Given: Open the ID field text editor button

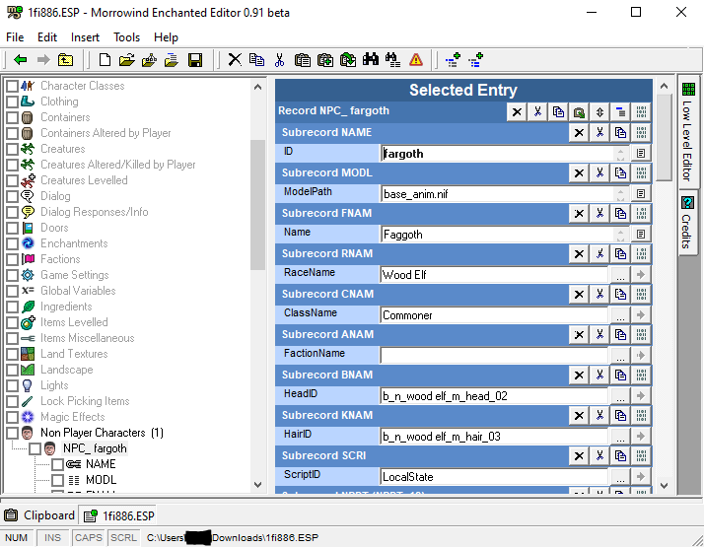Looking at the screenshot, I should click(x=641, y=154).
